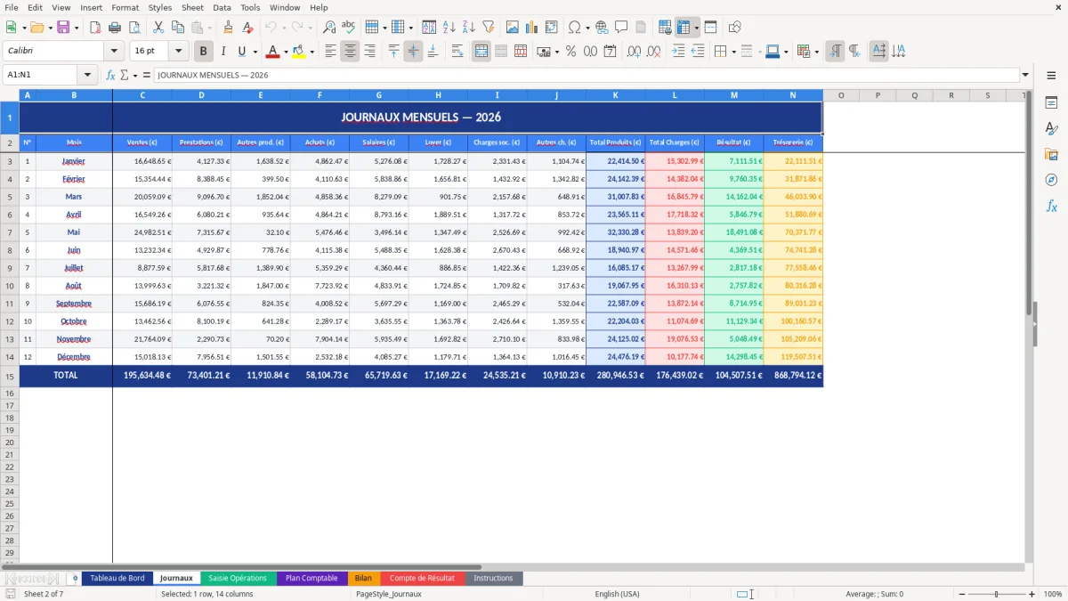Screen dimensions: 1068x601
Task: Toggle Align Left button
Action: [330, 52]
